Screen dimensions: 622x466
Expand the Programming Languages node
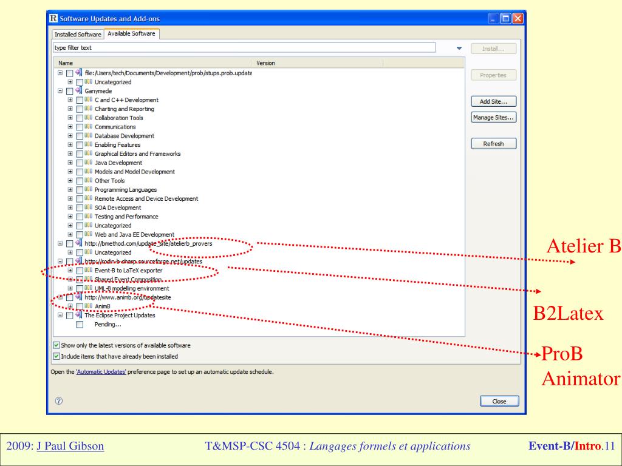click(x=70, y=189)
